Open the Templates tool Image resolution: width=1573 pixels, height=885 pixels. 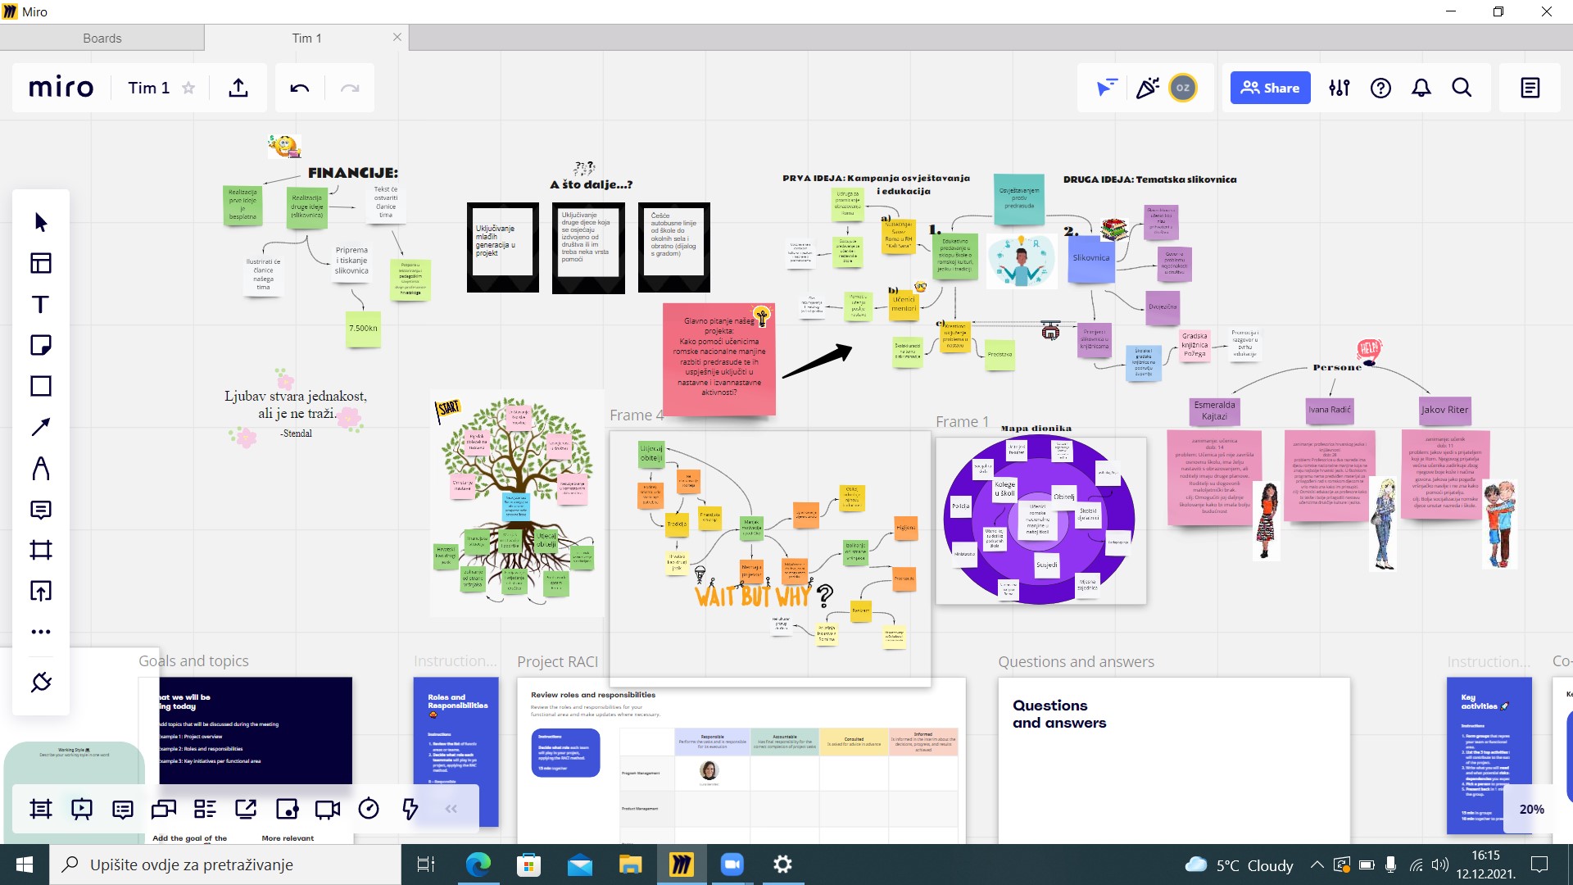41,263
